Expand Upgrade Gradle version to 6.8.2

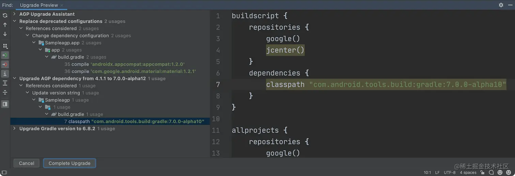tap(14, 128)
